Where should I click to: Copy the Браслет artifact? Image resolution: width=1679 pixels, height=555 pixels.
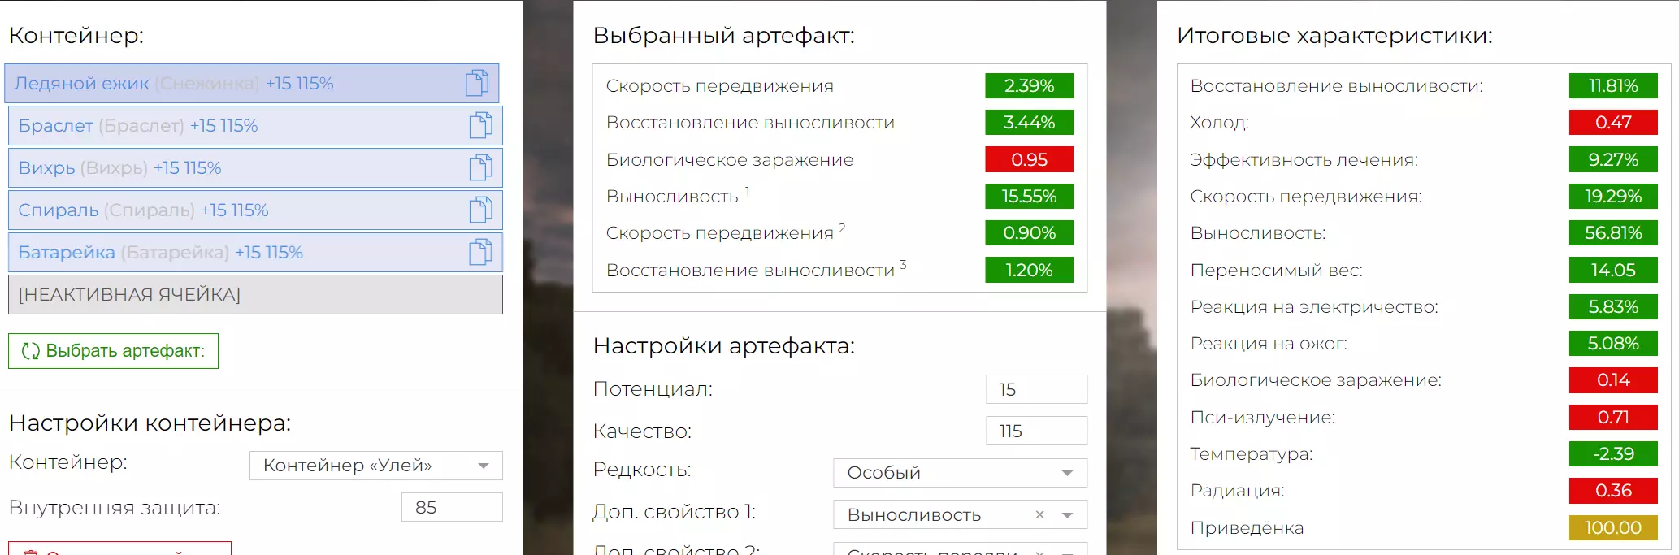coord(480,125)
